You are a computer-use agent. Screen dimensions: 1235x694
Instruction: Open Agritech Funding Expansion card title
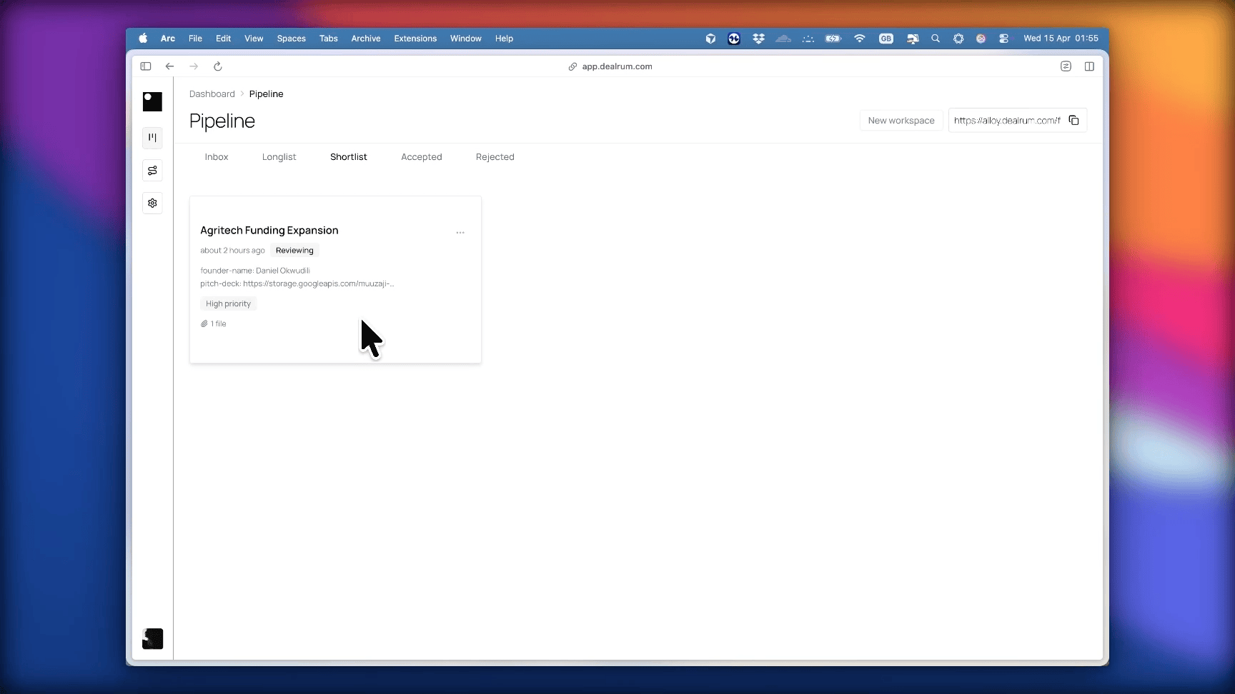[269, 231]
